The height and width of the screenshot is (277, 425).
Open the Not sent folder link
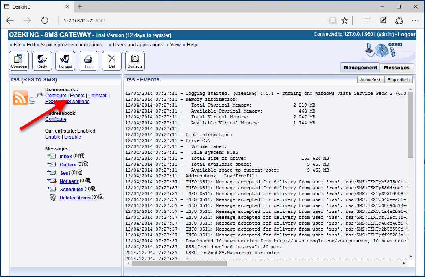pyautogui.click(x=69, y=181)
